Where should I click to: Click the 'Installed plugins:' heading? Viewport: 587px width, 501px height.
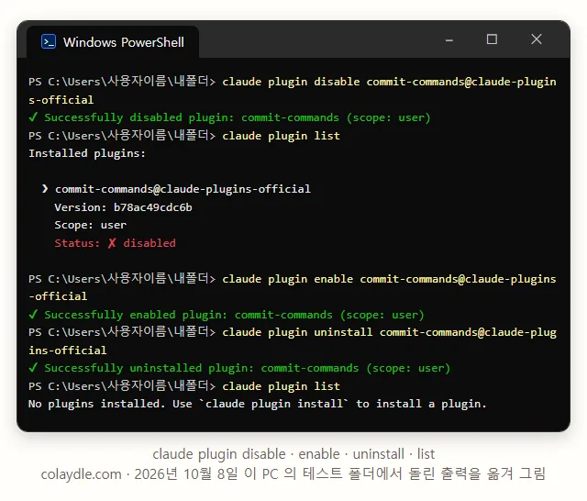click(x=87, y=153)
